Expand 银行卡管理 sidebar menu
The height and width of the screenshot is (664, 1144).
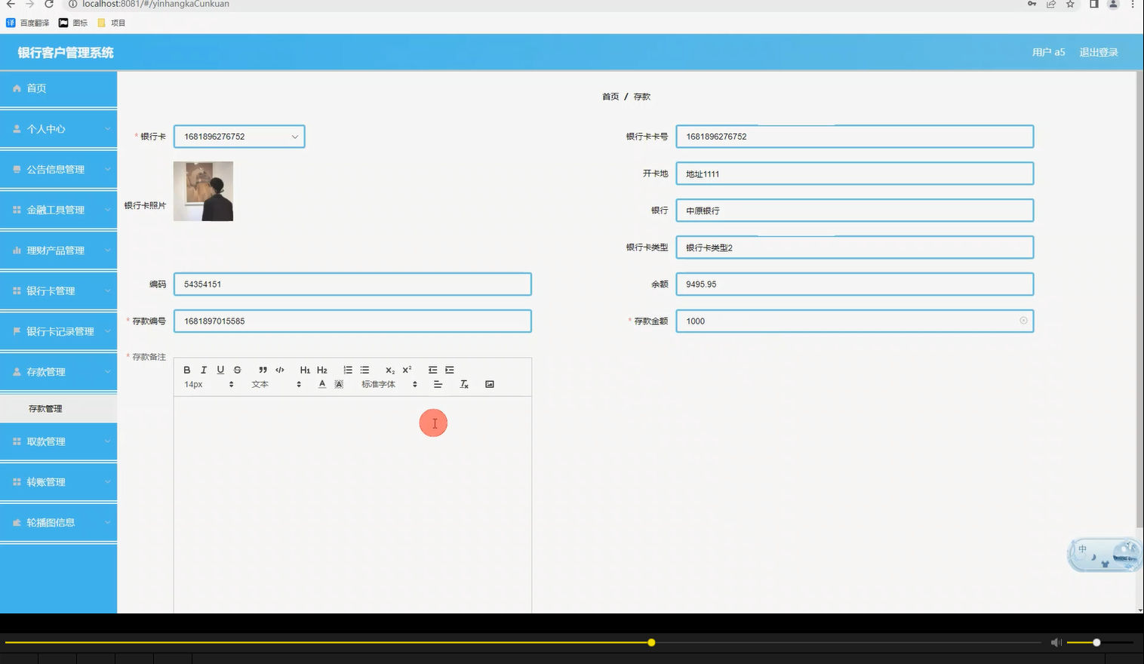coord(58,290)
